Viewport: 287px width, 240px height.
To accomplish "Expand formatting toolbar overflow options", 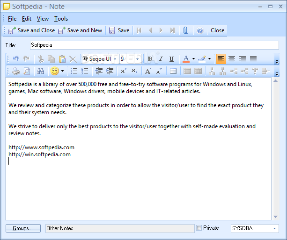I will tap(277, 62).
